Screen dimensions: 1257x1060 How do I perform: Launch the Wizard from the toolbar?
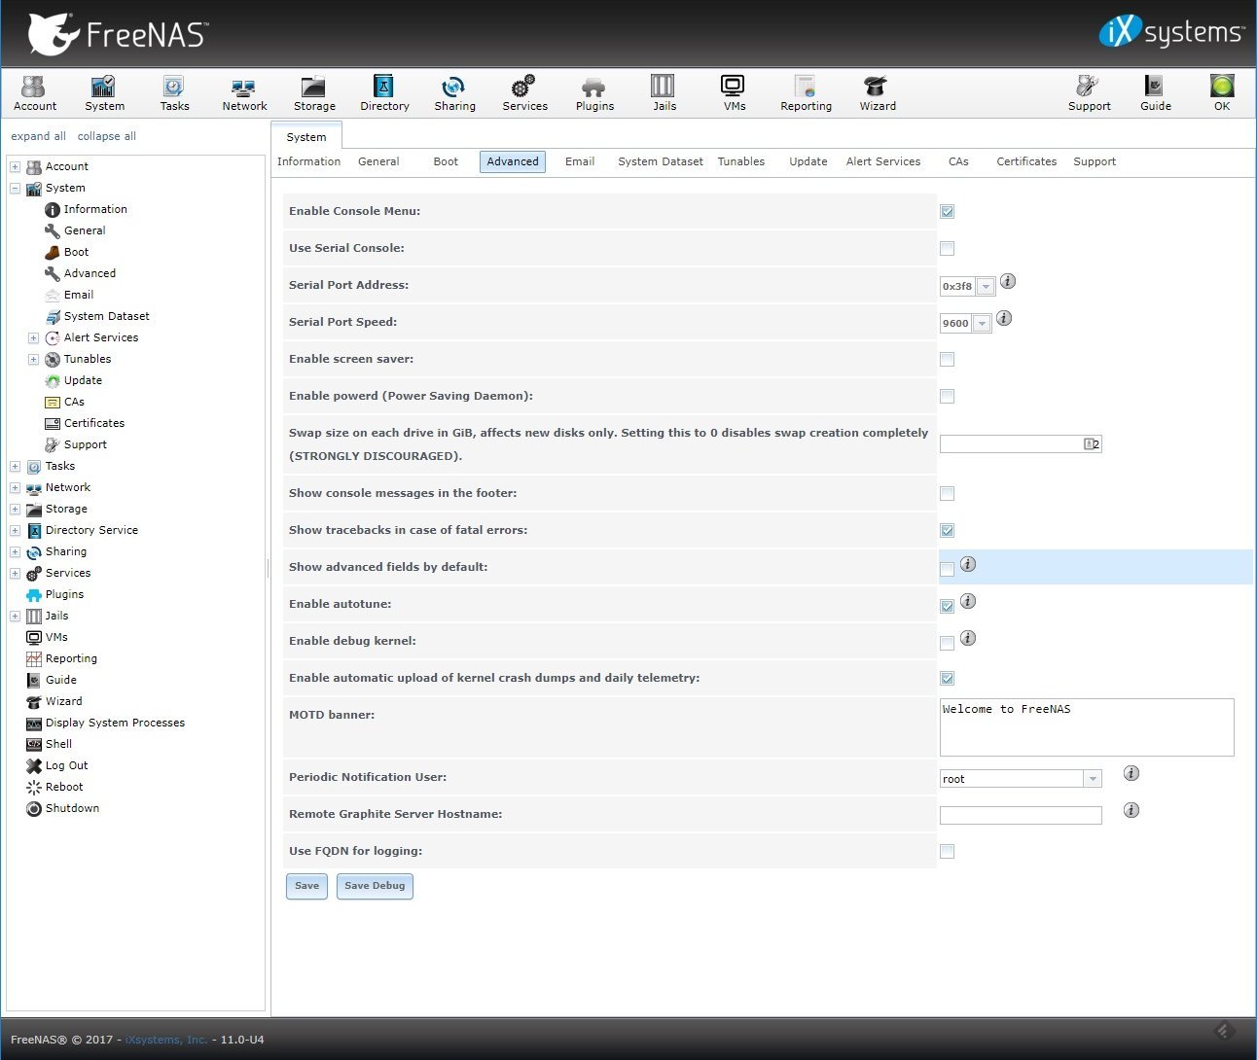click(x=877, y=93)
